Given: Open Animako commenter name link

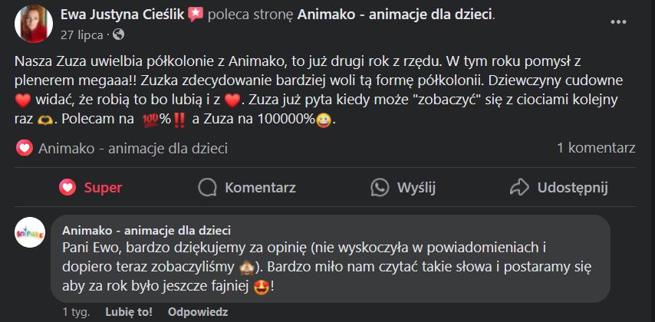Looking at the screenshot, I should [x=146, y=230].
